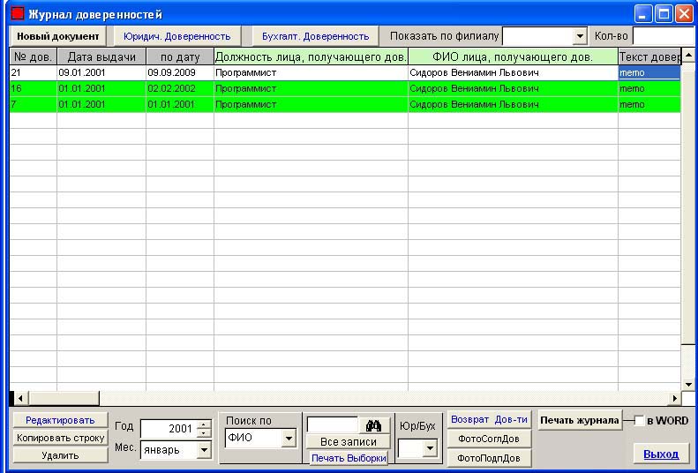This screenshot has height=473, width=698.
Task: Click 'Новый документ' button
Action: pyautogui.click(x=56, y=36)
